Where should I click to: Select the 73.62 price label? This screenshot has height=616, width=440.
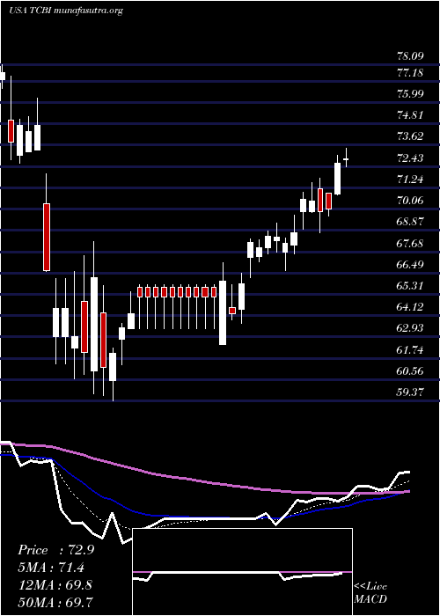click(410, 136)
